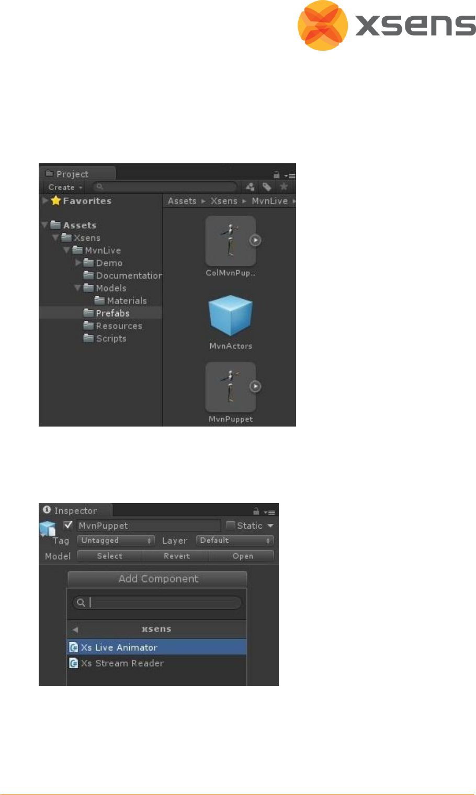Click the component search input field
The width and height of the screenshot is (476, 795).
coord(157,602)
